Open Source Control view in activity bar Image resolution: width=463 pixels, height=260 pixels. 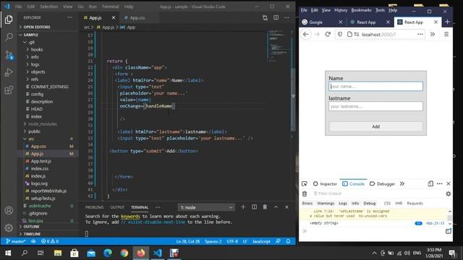(9, 55)
